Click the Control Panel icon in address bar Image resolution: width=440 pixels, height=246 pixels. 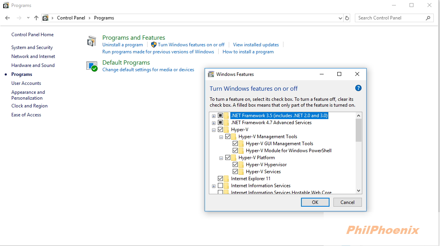(x=45, y=18)
